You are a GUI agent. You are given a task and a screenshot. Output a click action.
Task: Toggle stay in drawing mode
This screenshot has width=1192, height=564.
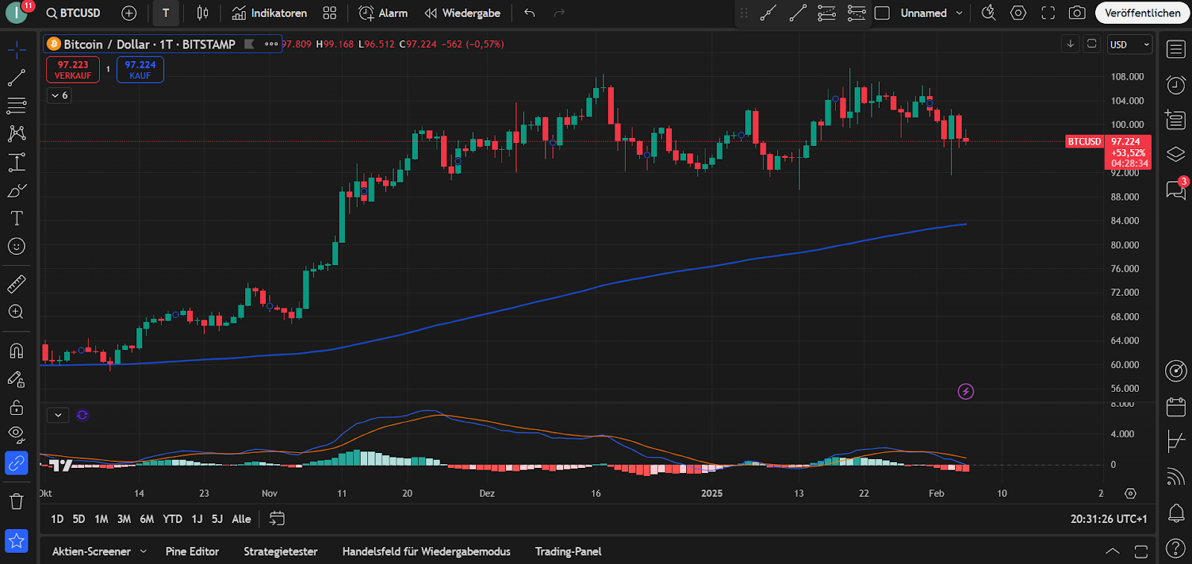16,379
